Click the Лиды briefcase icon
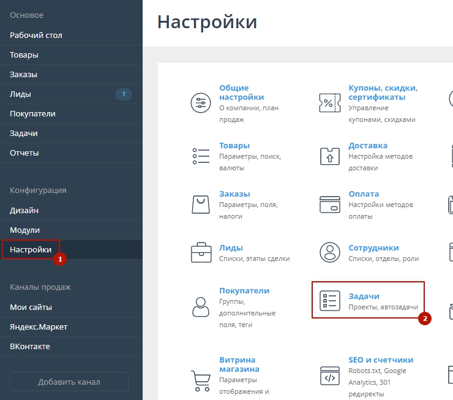Screen dimensions: 453x400 [200, 252]
